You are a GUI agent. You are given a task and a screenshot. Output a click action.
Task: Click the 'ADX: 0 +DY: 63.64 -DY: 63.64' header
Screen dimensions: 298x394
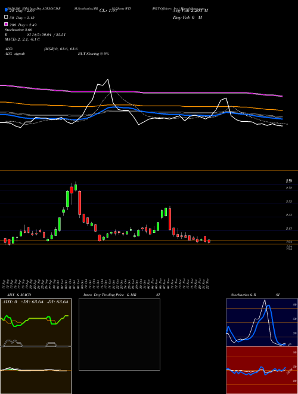point(35,302)
